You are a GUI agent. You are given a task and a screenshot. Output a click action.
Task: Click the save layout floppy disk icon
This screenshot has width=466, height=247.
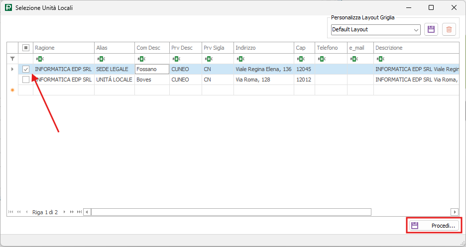[431, 29]
